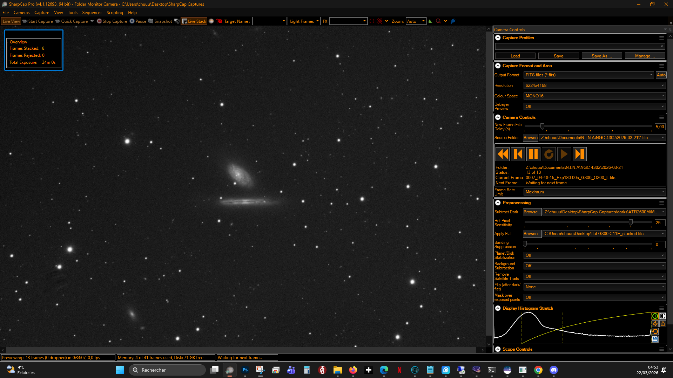
Task: Open the Scripting menu
Action: coord(115,13)
